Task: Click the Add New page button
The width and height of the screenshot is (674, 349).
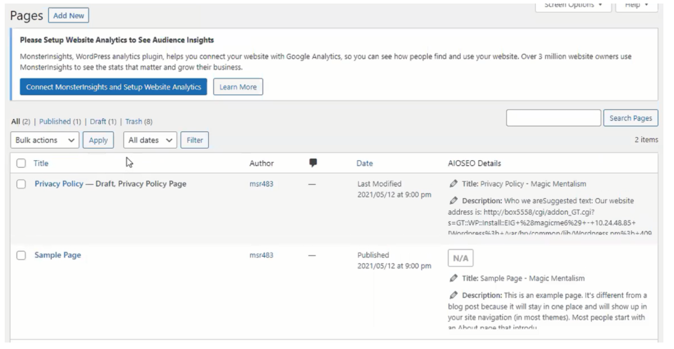Action: pos(69,15)
